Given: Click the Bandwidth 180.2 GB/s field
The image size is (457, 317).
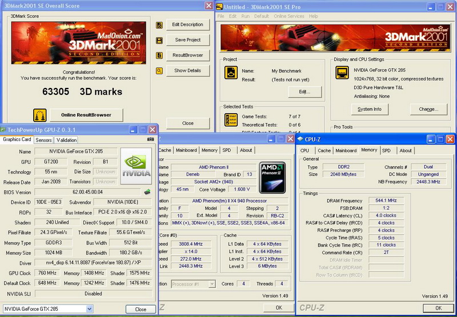Looking at the screenshot, I should point(131,252).
